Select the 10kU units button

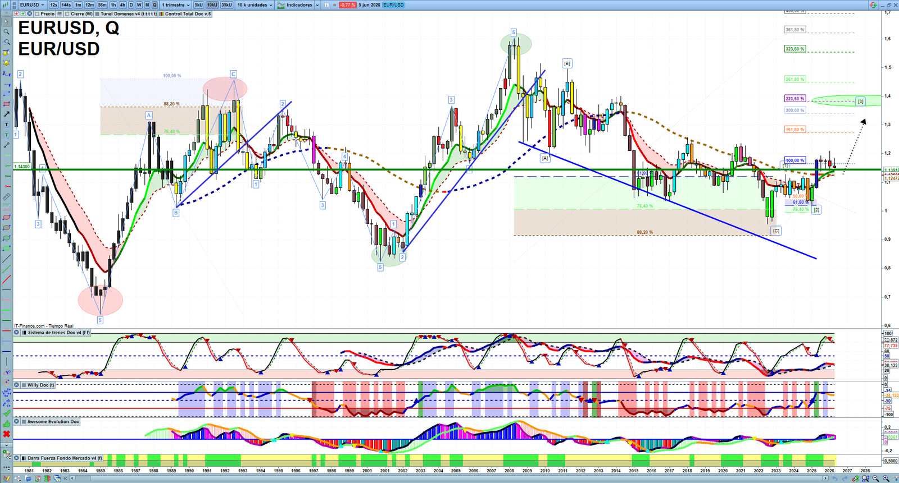(x=212, y=4)
